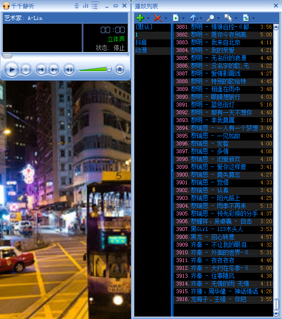Screen dimensions: 282x319
Task: Click the Play button in the player
Action: coord(11,70)
